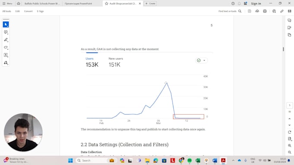Rotate the page view clockwise
The width and height of the screenshot is (294, 165).
click(x=290, y=132)
